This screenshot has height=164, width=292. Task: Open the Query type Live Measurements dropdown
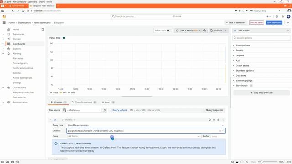146,125
